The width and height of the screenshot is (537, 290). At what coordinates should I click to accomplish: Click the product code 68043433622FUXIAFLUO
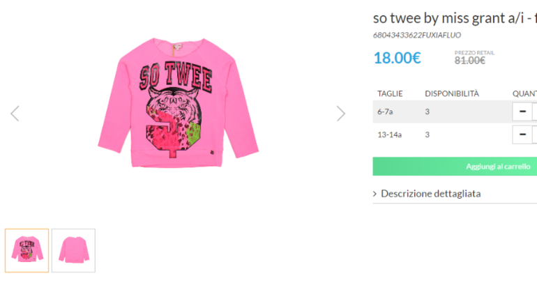[x=417, y=35]
